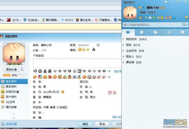The height and width of the screenshot is (129, 189).
Task: Open online status dropdown beside nickname
Action: point(143,8)
